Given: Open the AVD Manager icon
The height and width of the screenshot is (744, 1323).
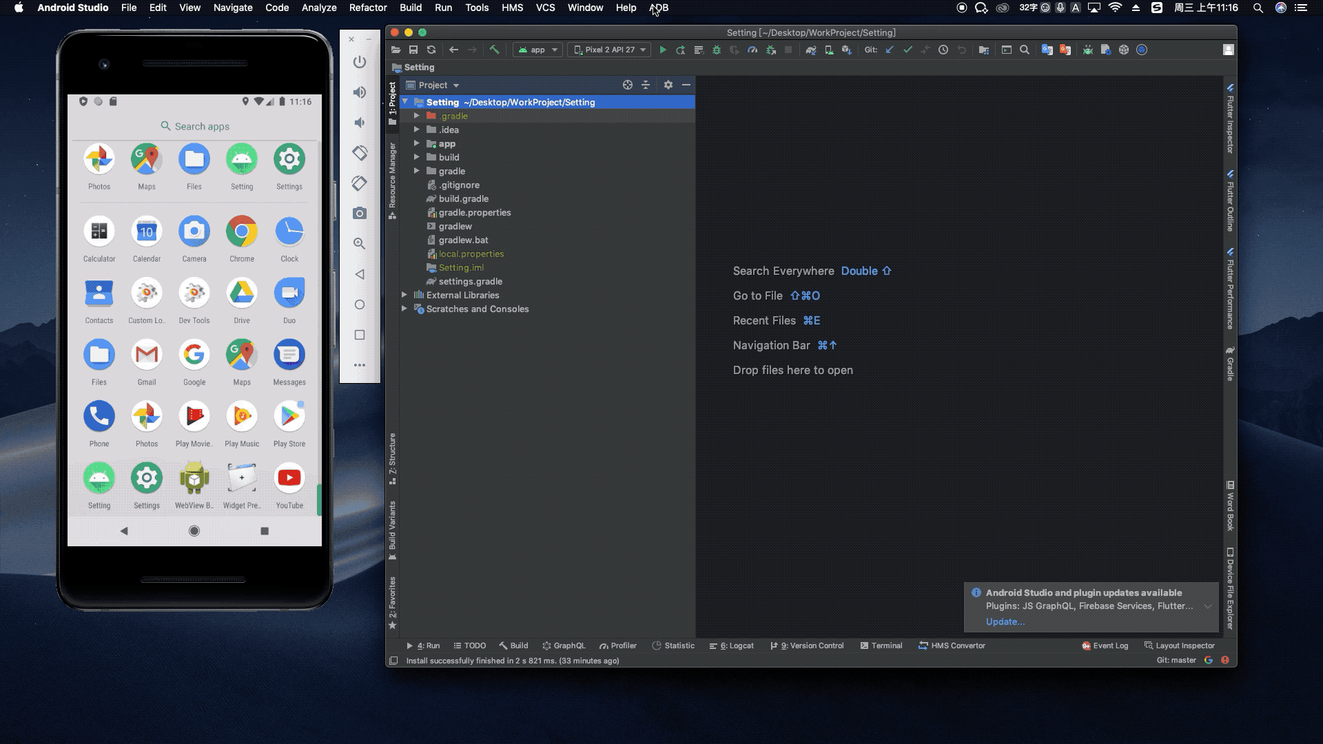Looking at the screenshot, I should pos(829,50).
